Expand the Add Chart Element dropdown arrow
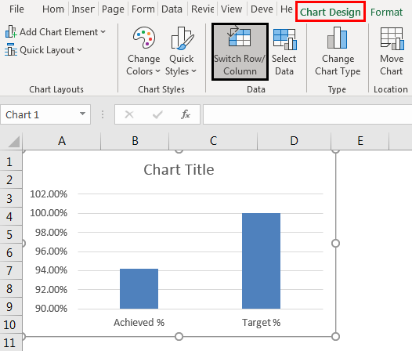The image size is (412, 351). coord(103,32)
